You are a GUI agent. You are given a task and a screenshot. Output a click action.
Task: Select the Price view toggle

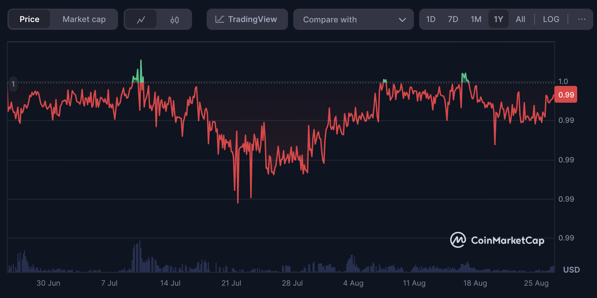click(30, 19)
